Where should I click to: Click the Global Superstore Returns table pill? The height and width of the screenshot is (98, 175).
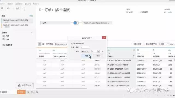(97, 23)
